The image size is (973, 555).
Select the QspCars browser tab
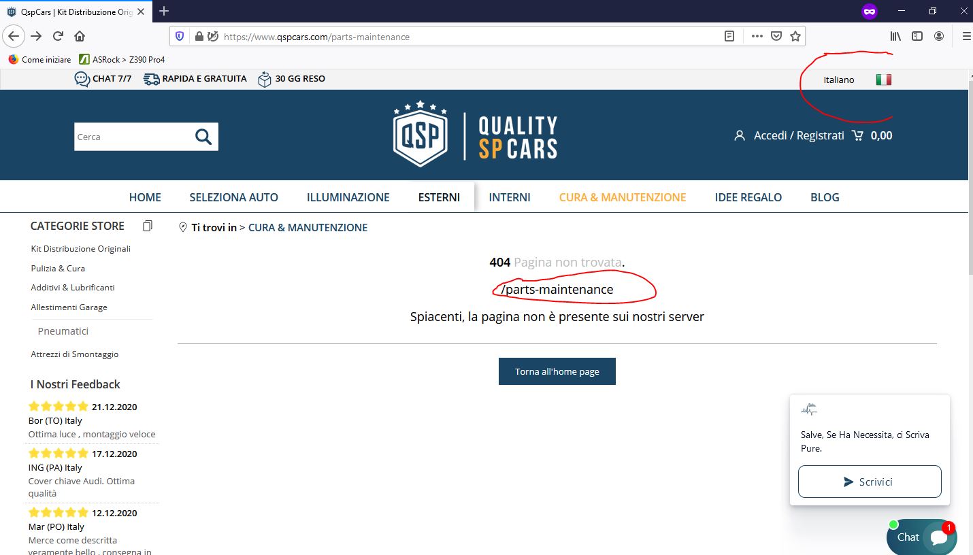pos(76,11)
